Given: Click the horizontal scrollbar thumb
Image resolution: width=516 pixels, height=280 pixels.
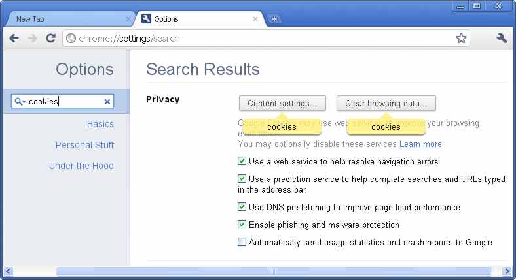Looking at the screenshot, I should [x=274, y=271].
